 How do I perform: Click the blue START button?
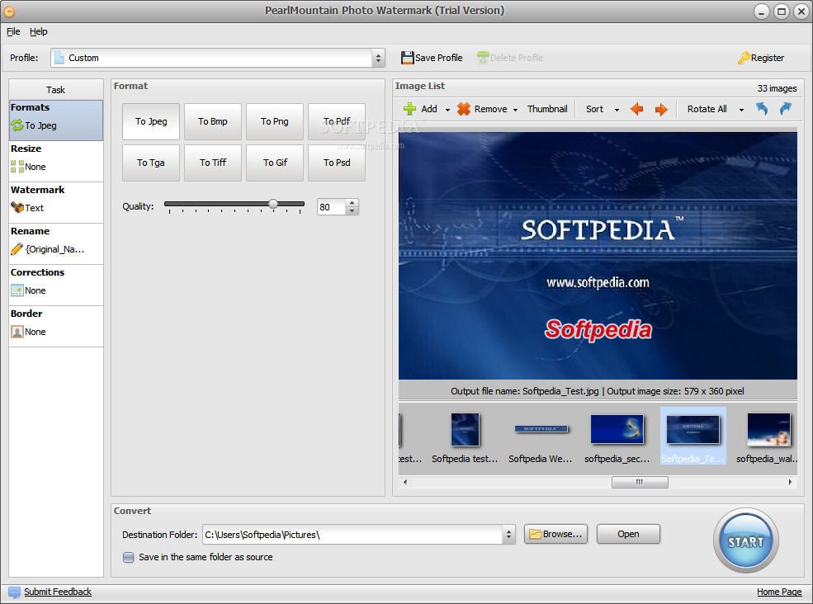click(745, 540)
